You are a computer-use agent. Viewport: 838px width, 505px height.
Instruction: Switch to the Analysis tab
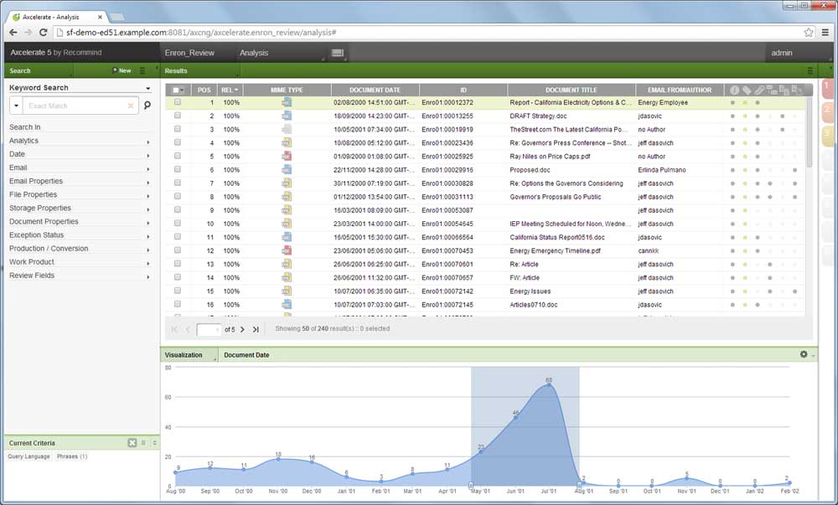(254, 53)
